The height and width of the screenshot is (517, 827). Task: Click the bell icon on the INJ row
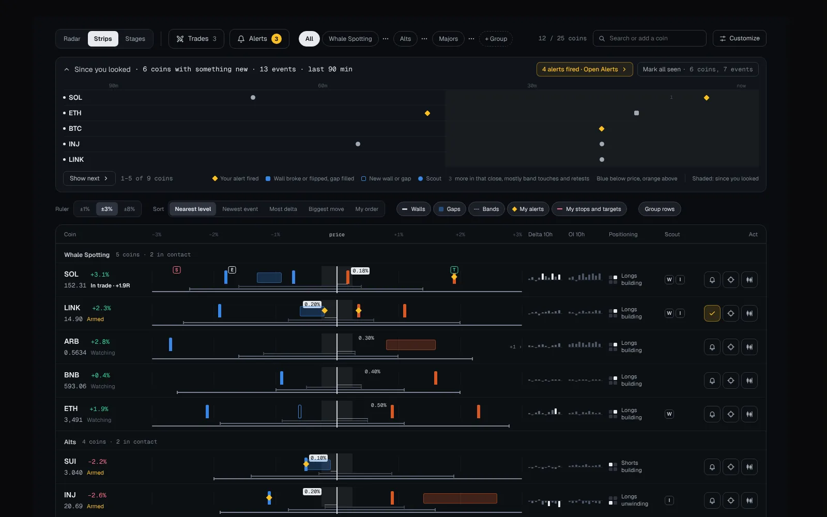click(712, 500)
